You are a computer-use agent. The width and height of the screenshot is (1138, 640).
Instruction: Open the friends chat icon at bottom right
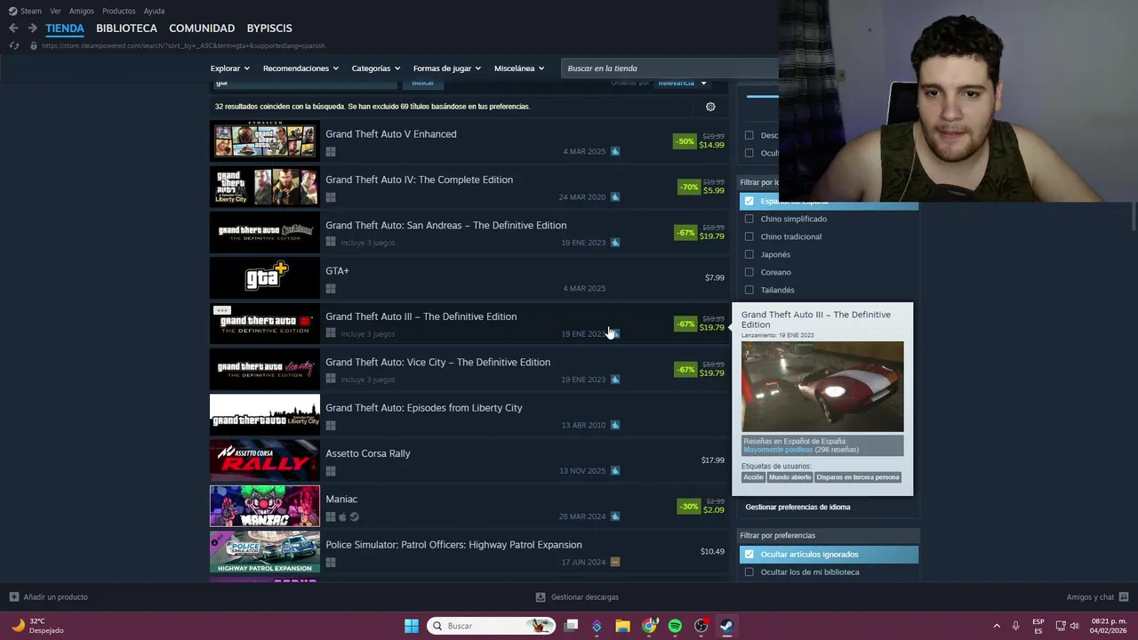1124,596
